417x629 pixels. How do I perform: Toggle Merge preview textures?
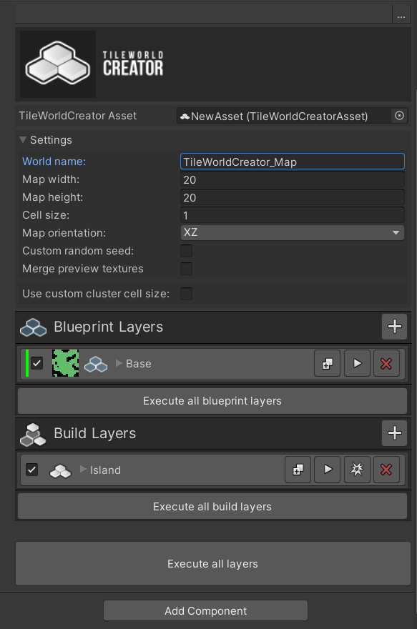coord(186,269)
